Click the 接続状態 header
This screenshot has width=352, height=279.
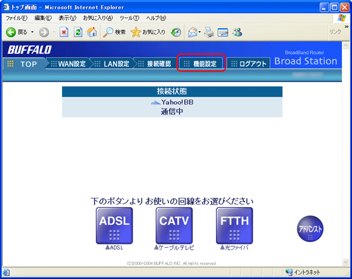pyautogui.click(x=172, y=92)
